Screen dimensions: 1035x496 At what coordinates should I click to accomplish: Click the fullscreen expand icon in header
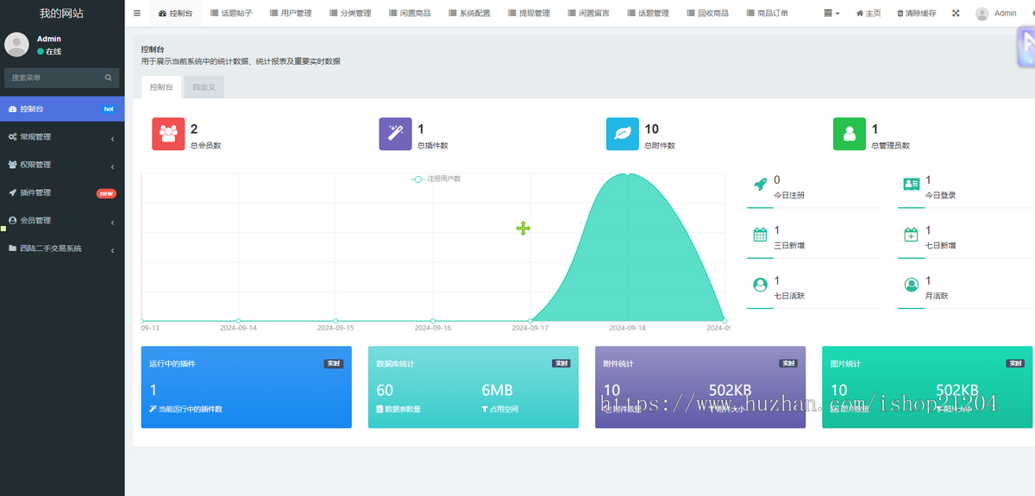(x=956, y=13)
